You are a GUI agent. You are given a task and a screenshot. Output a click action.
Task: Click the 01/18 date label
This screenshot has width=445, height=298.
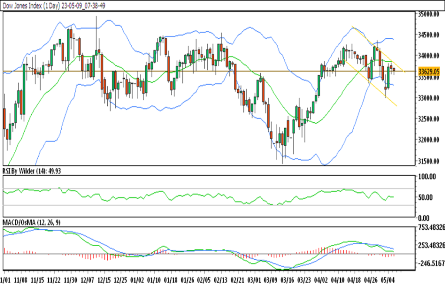coord(170,281)
